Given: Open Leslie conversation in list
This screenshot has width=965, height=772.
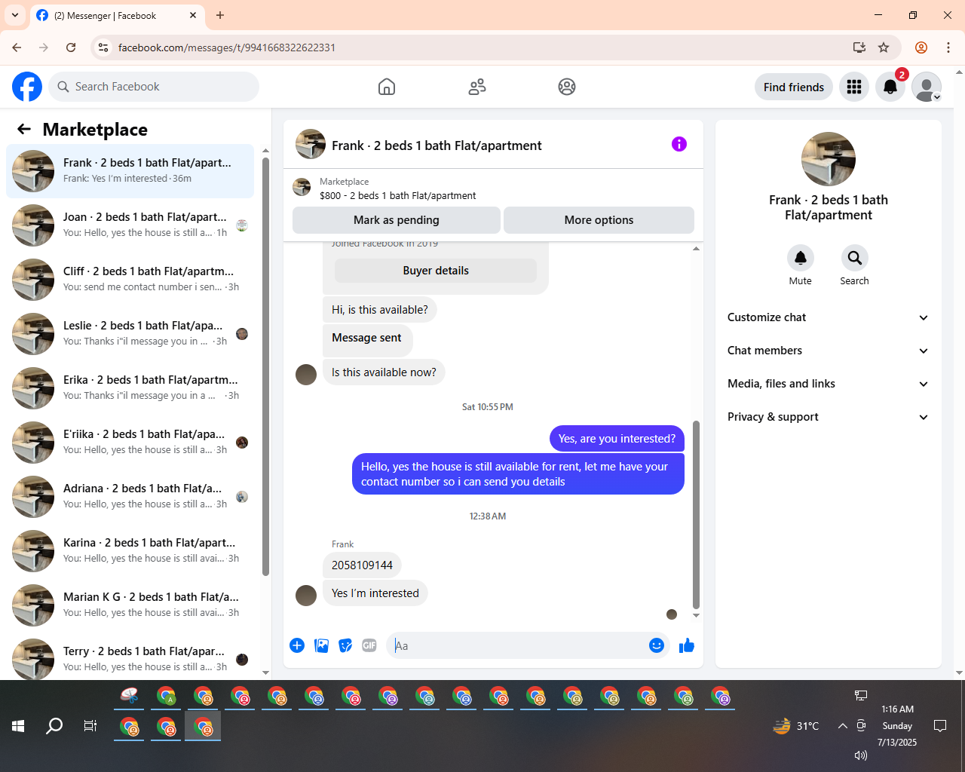Looking at the screenshot, I should 130,334.
